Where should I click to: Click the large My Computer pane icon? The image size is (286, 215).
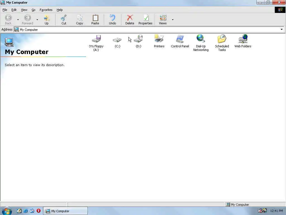[x=9, y=42]
